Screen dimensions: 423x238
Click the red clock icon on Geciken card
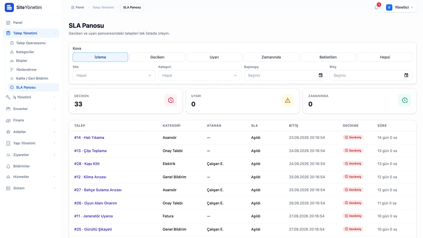pos(171,100)
